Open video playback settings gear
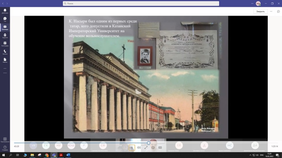The height and width of the screenshot is (158, 282). 153,148
